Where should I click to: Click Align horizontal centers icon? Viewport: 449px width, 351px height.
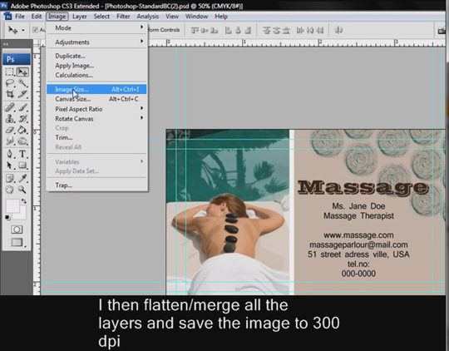[x=238, y=30]
